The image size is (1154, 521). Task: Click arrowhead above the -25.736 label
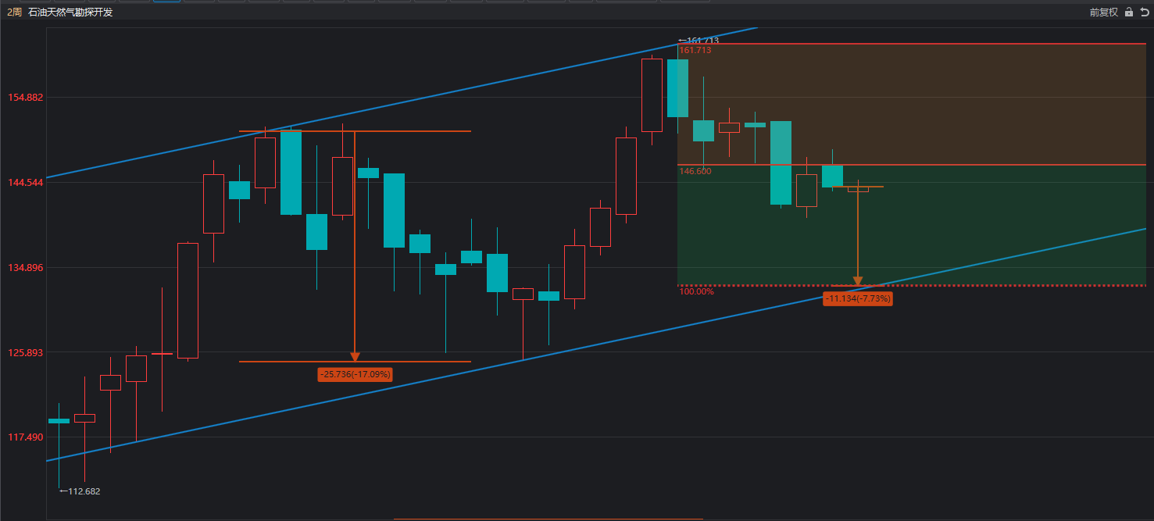pyautogui.click(x=355, y=357)
